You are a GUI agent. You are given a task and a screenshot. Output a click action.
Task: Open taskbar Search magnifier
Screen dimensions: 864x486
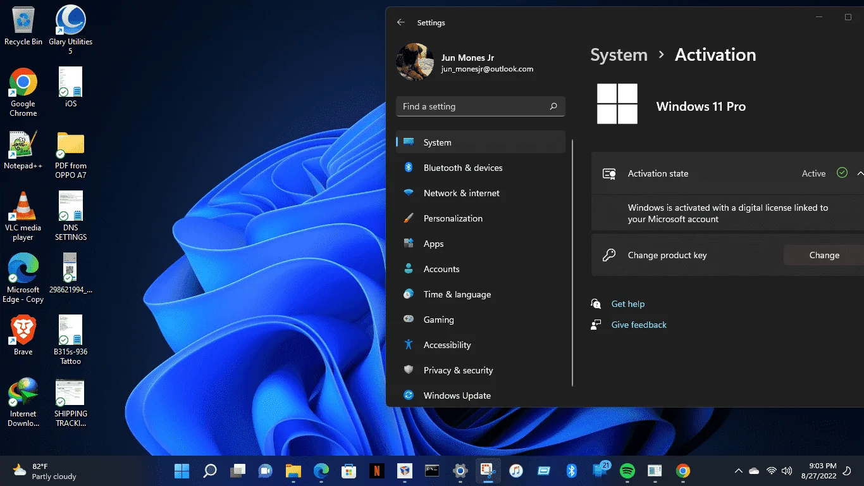click(x=210, y=471)
